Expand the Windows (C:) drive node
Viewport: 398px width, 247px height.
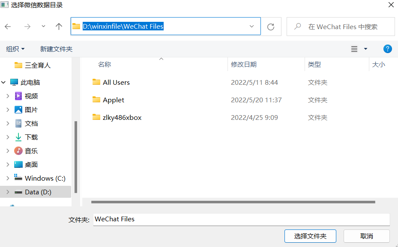(8, 178)
